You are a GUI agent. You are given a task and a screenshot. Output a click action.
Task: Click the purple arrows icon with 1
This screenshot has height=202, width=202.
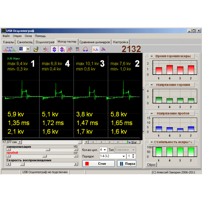(62, 49)
